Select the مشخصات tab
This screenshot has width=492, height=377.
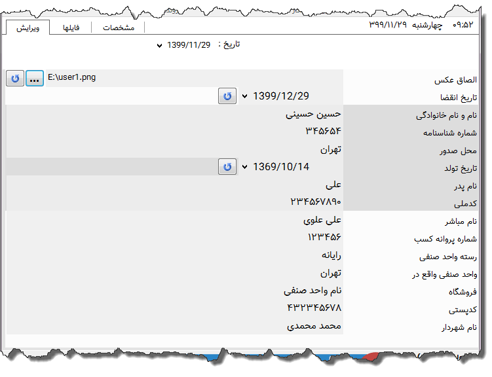click(x=119, y=27)
